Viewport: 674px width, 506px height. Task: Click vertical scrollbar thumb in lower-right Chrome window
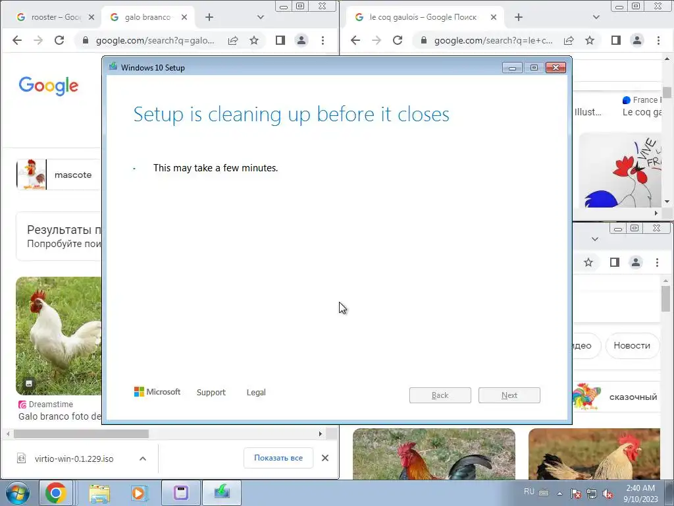[665, 298]
